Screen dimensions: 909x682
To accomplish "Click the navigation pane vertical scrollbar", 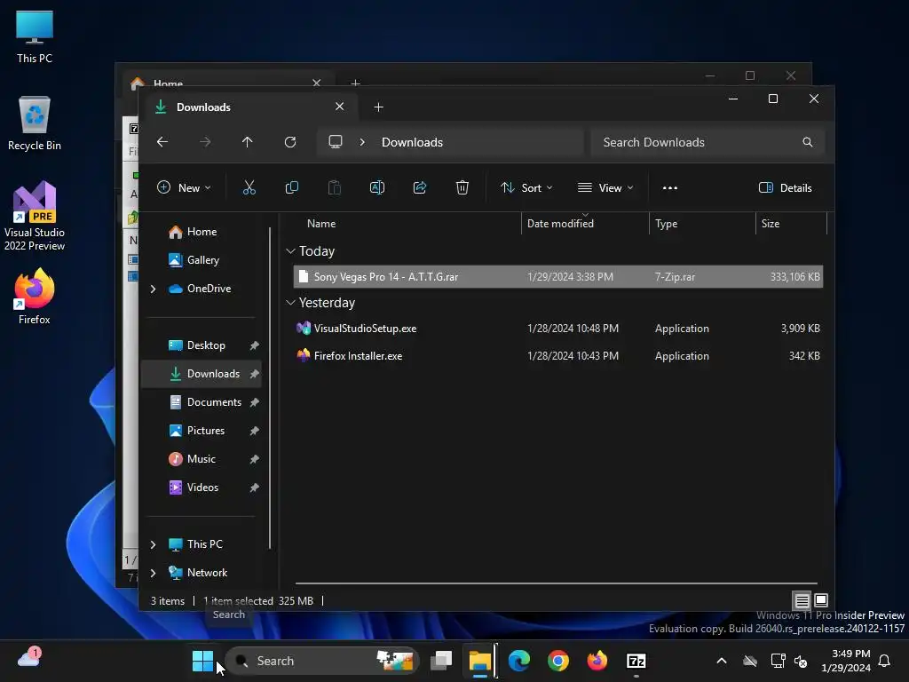I will [x=270, y=388].
